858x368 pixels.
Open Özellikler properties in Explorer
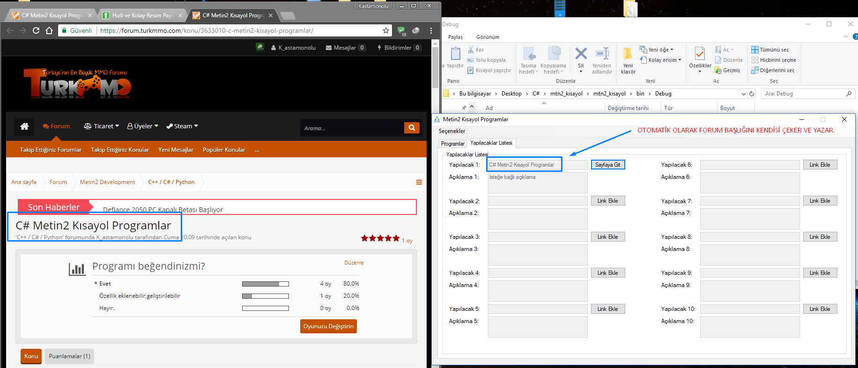click(x=700, y=59)
